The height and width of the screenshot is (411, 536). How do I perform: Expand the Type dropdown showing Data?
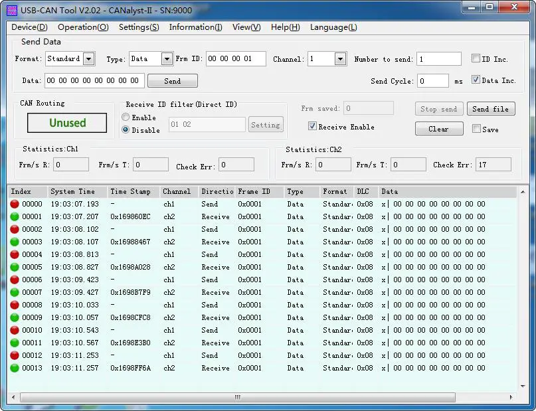(x=167, y=59)
